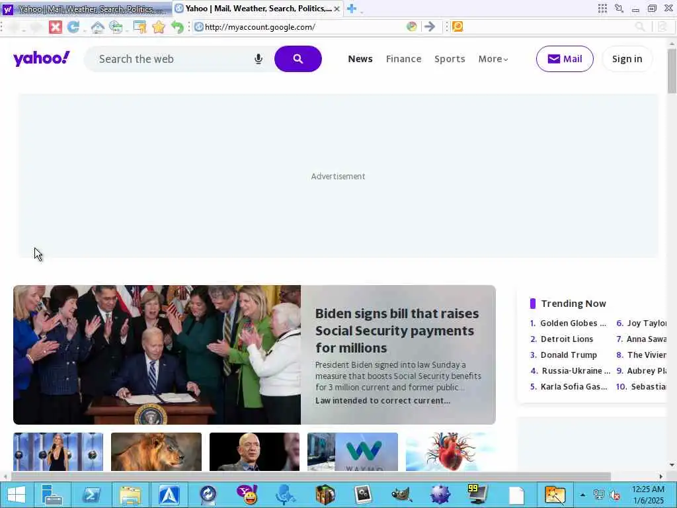
Task: Open Windows Start menu
Action: [x=16, y=495]
